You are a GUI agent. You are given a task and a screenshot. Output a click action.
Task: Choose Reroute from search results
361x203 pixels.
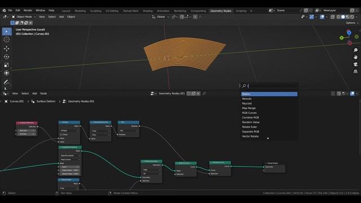tap(269, 99)
